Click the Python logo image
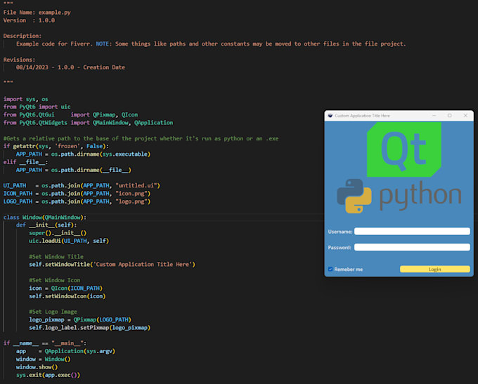 click(399, 196)
